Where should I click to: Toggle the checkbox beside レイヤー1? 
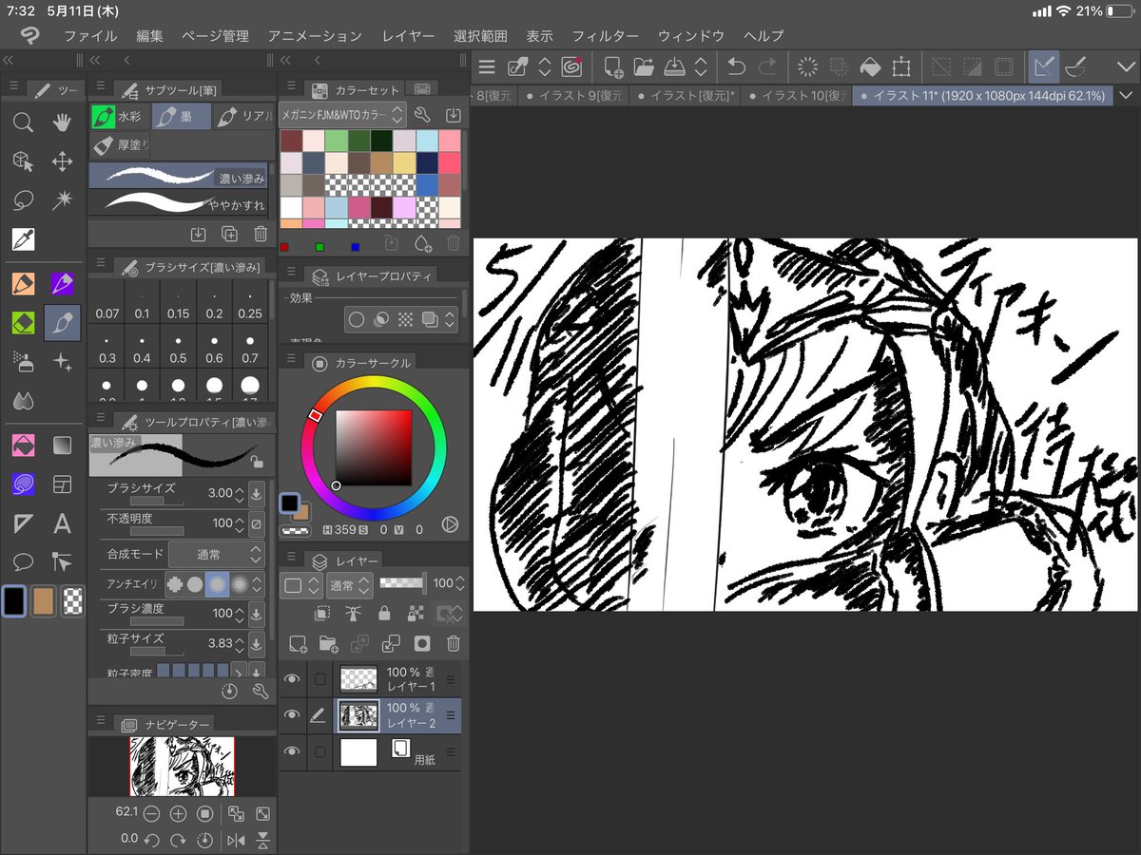[320, 679]
